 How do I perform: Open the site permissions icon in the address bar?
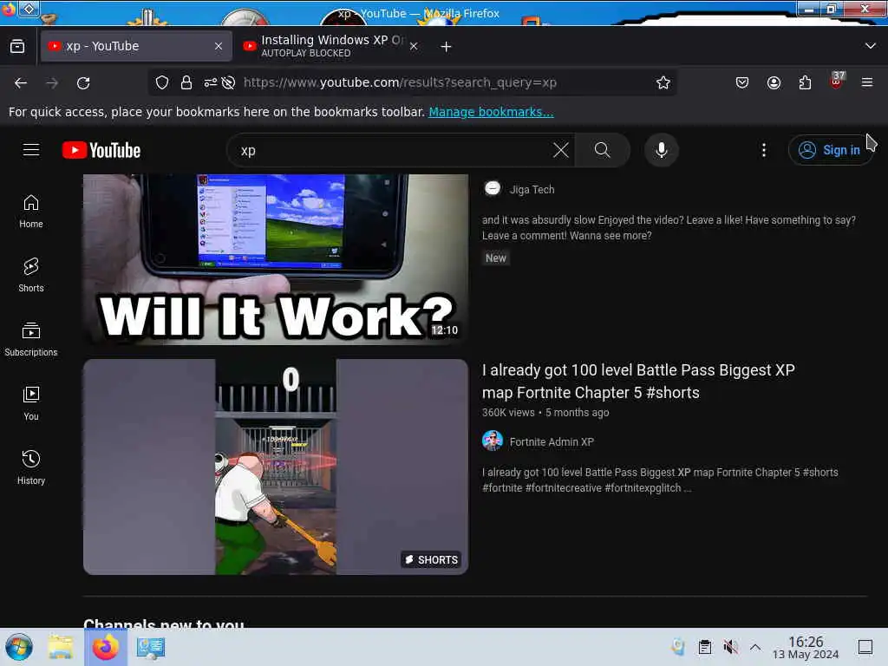[211, 82]
